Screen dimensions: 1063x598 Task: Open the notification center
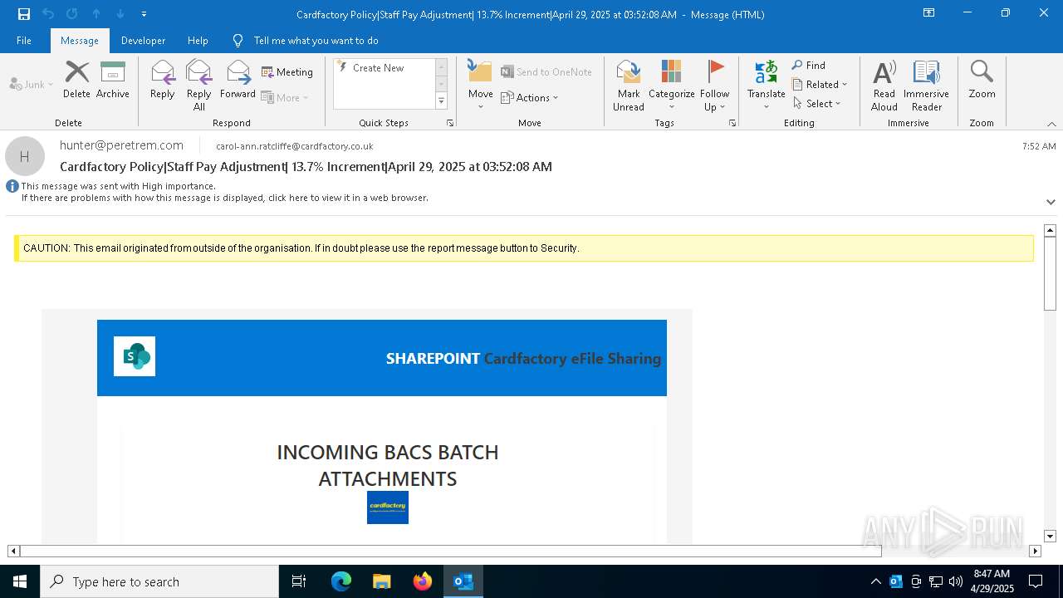tap(1036, 581)
